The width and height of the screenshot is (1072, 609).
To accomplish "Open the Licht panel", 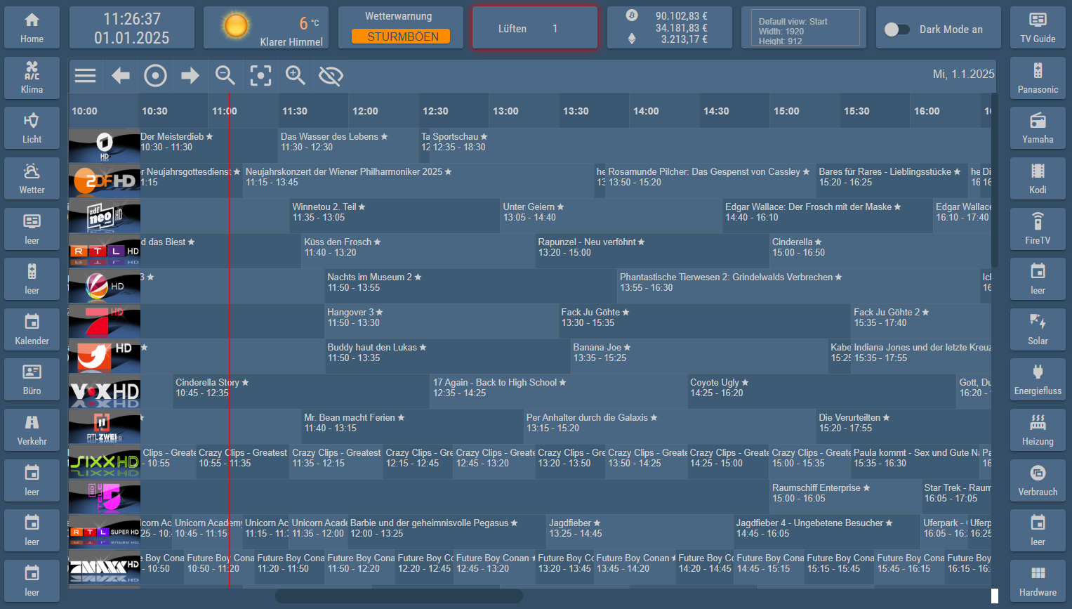I will pos(32,128).
